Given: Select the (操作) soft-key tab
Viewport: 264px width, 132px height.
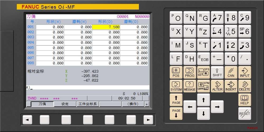Looking at the screenshot, I should point(133,104).
